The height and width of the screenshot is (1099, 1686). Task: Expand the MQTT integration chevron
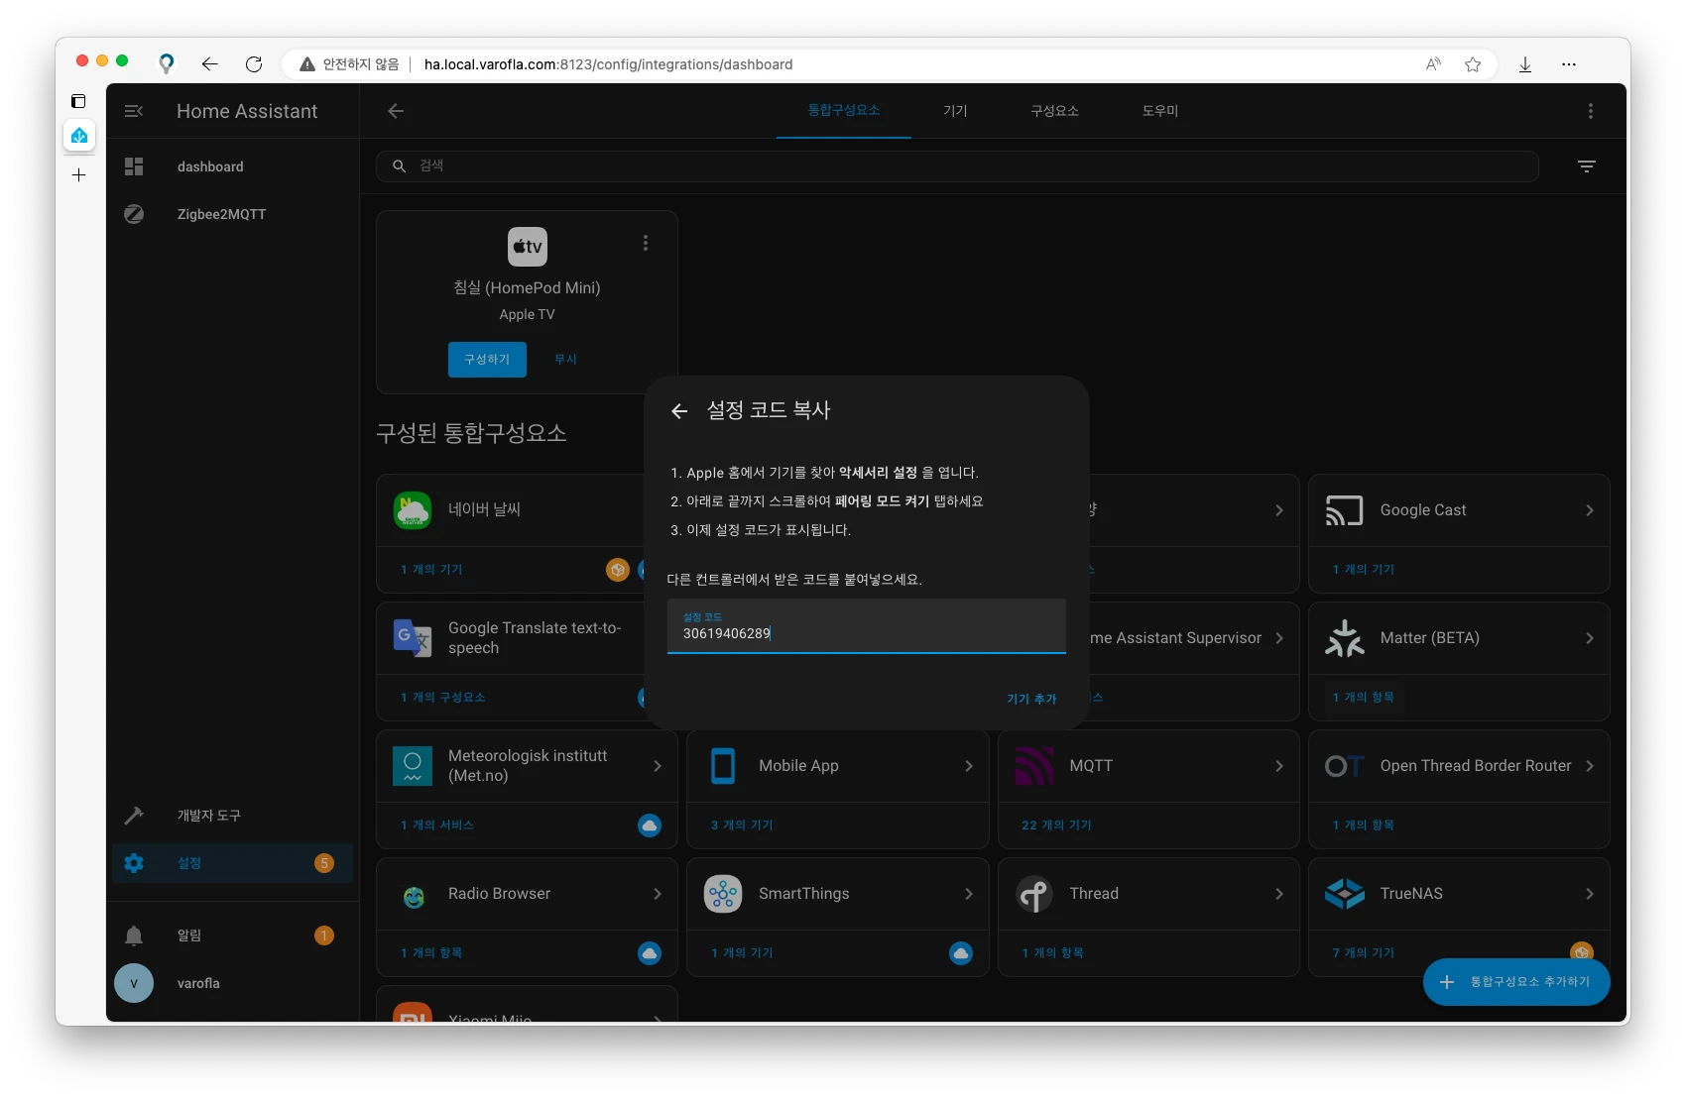(1278, 765)
